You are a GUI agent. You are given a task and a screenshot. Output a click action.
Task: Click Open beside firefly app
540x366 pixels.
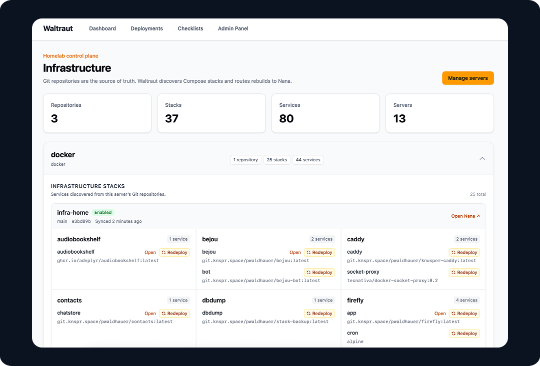(x=440, y=314)
